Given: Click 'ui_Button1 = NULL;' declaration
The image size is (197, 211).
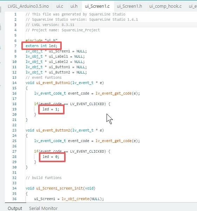Looking at the screenshot, I should tap(68, 67).
